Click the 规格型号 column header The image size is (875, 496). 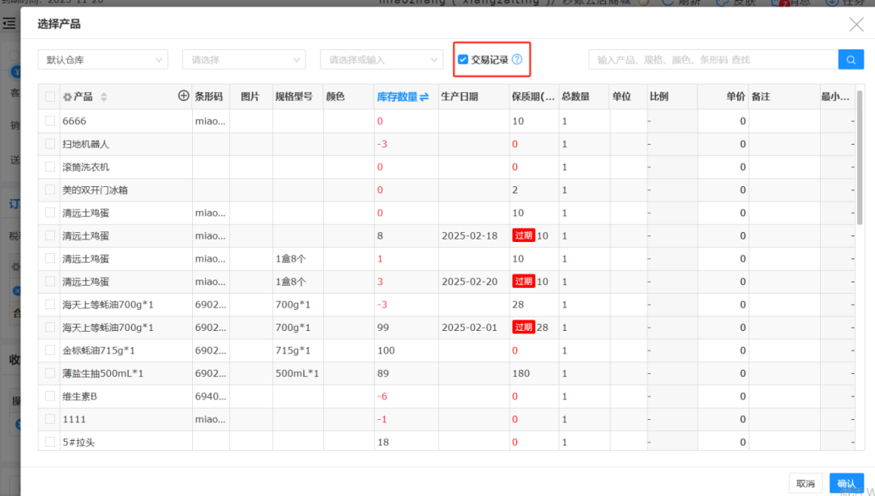293,96
